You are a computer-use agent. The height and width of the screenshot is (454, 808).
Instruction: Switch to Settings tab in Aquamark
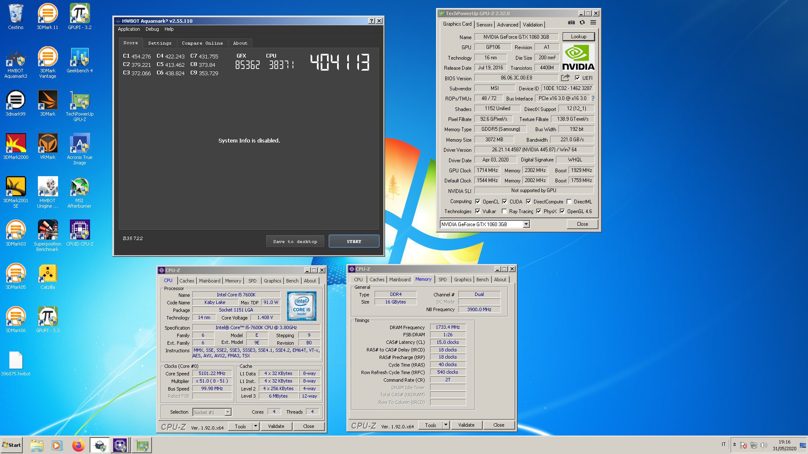coord(160,43)
